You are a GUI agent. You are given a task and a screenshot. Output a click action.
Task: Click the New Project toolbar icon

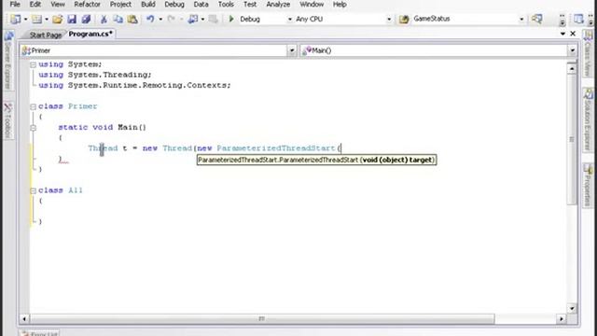[x=16, y=19]
